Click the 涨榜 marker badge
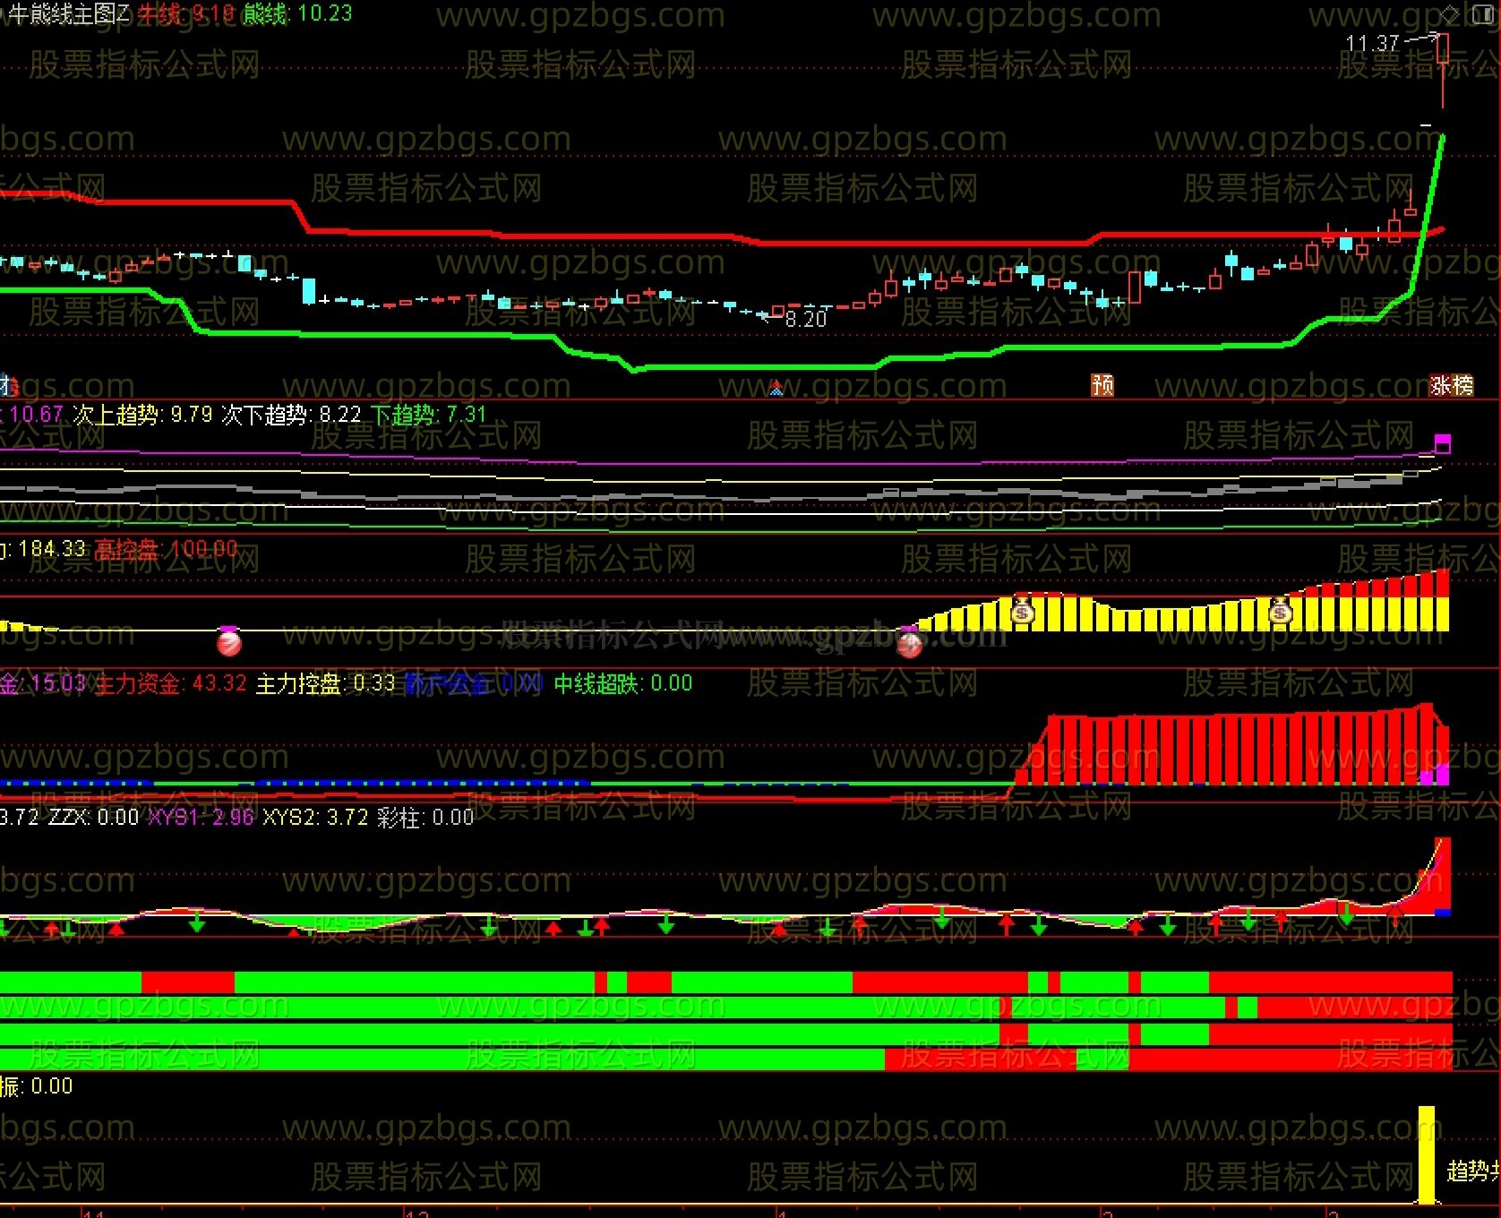Image resolution: width=1501 pixels, height=1218 pixels. pos(1452,385)
